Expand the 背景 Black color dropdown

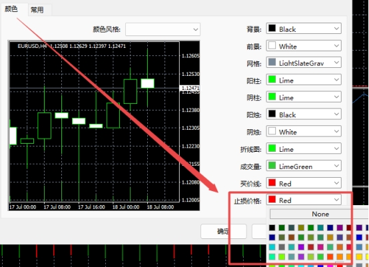pos(304,29)
